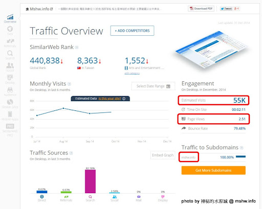The height and width of the screenshot is (209, 262).
Task: Click the help icon next to SimilarWeb Rank
Action: pyautogui.click(x=77, y=48)
